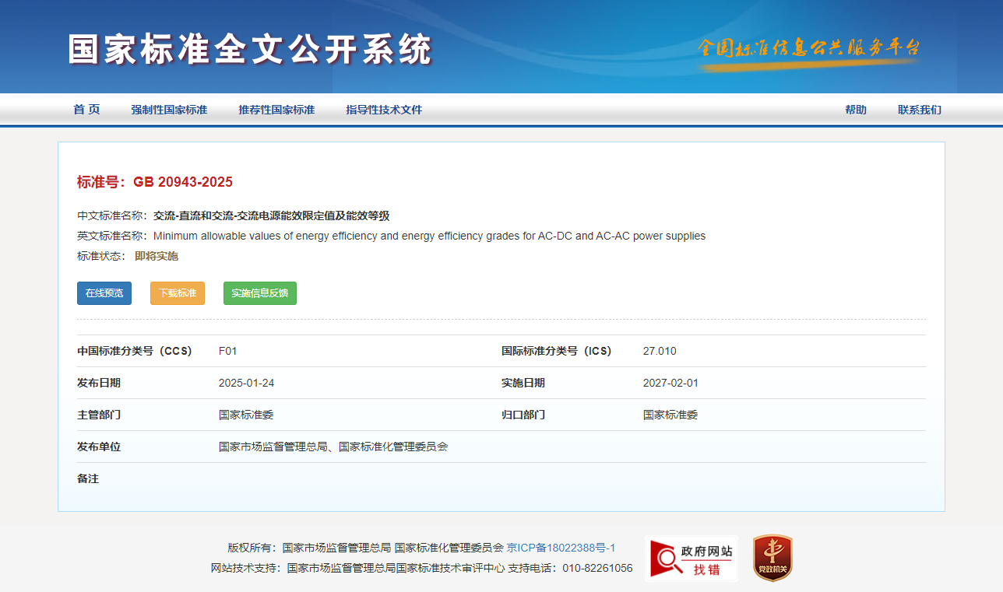
Task: Click the 党政机关 emblem icon
Action: 772,558
